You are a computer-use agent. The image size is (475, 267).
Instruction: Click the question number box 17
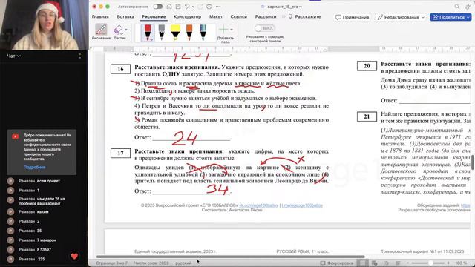[120, 154]
